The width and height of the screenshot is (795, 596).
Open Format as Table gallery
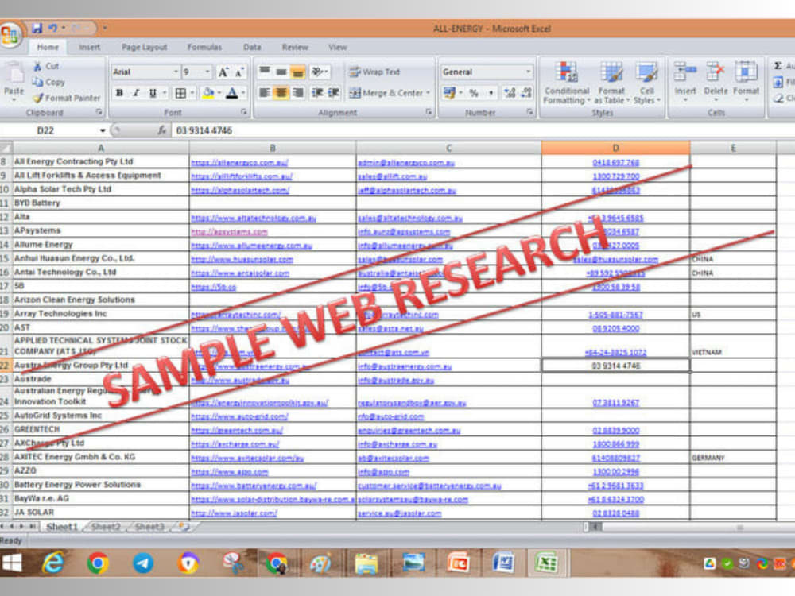[611, 83]
